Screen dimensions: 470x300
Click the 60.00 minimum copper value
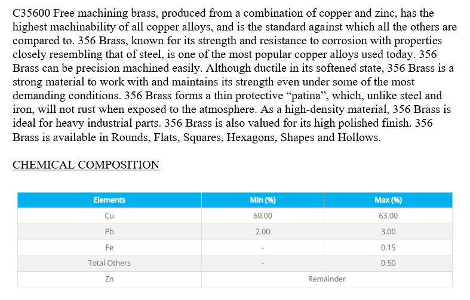(x=263, y=216)
